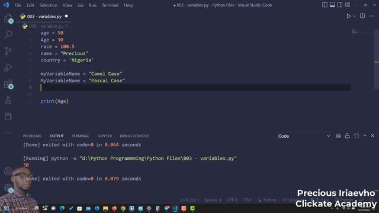Screen dimensions: 379x213
Task: Click "Camel Case" string value
Action: pos(105,73)
